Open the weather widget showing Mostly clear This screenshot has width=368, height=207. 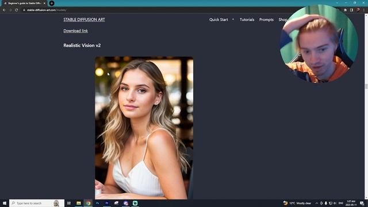coord(297,203)
